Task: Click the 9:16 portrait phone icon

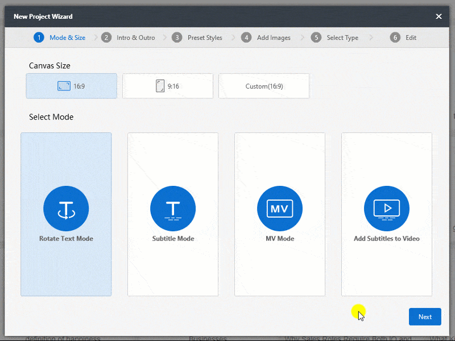Action: pos(159,85)
